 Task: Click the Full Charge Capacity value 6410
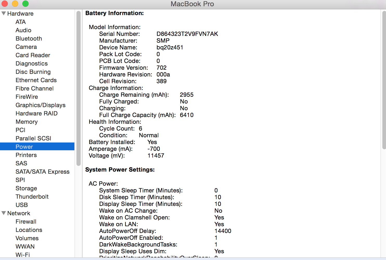(187, 115)
